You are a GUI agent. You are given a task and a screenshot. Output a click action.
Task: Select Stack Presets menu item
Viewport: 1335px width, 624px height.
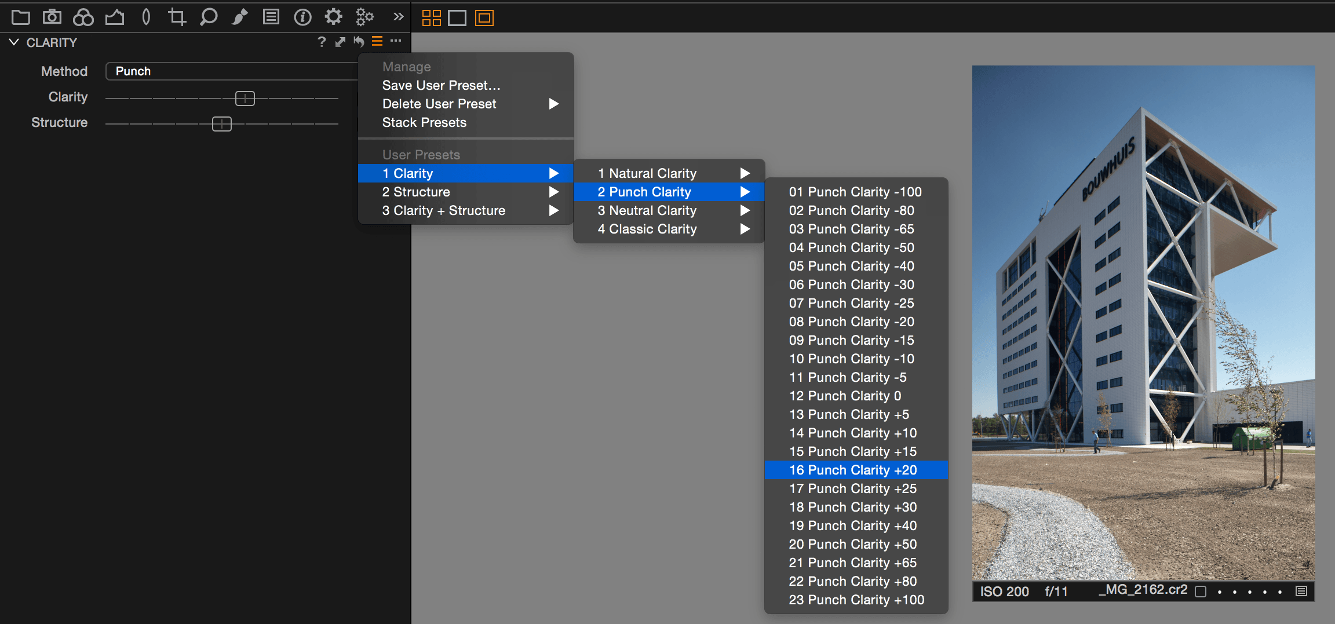click(466, 122)
